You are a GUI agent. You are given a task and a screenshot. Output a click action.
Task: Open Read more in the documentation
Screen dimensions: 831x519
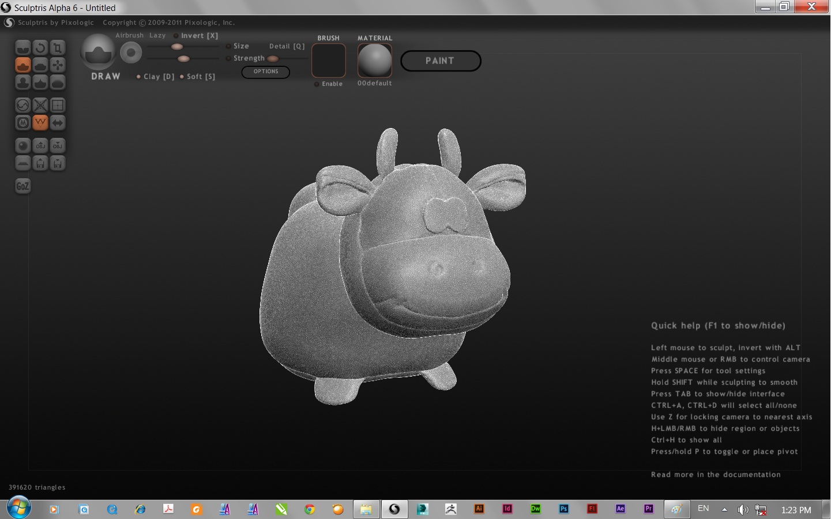[x=716, y=475]
